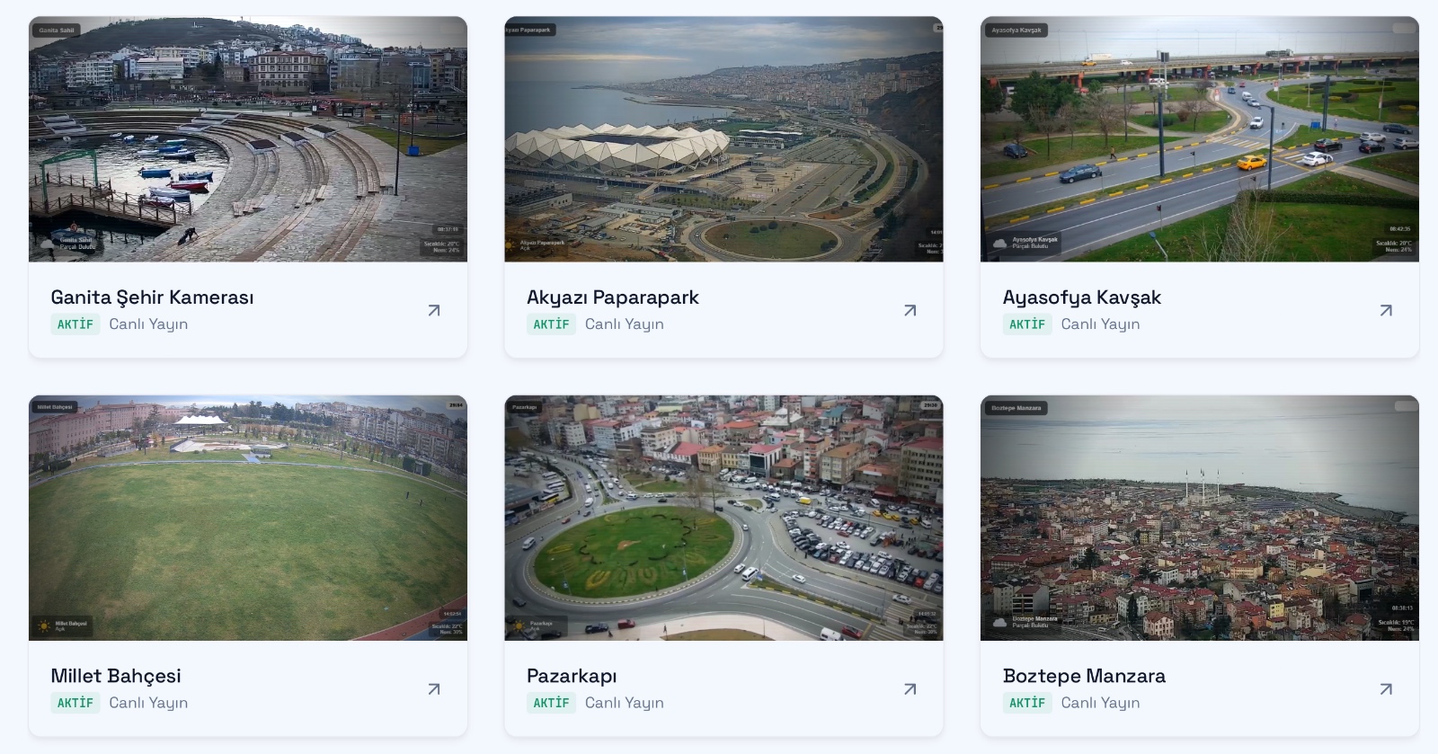1438x754 pixels.
Task: Open the Pazarkapı title link
Action: (572, 676)
